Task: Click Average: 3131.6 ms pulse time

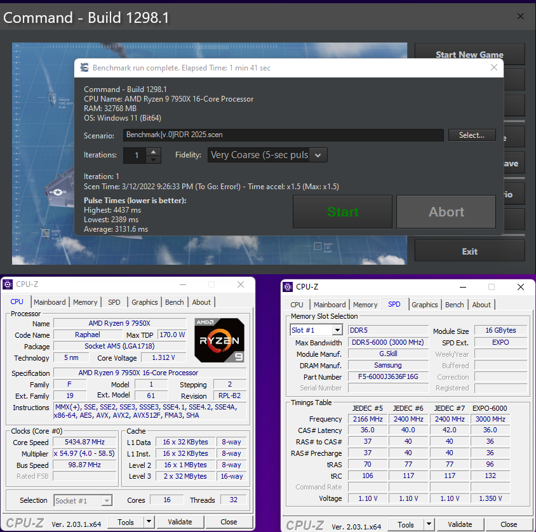Action: click(x=116, y=229)
